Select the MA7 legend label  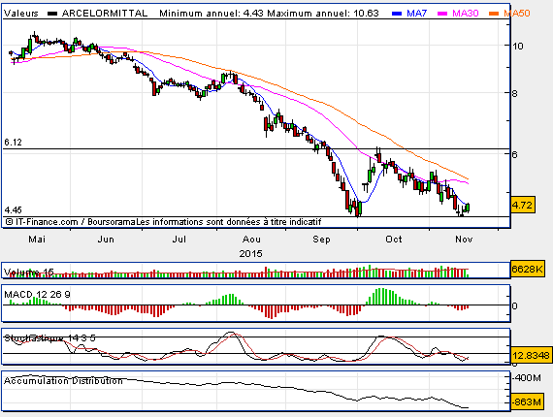click(x=416, y=14)
